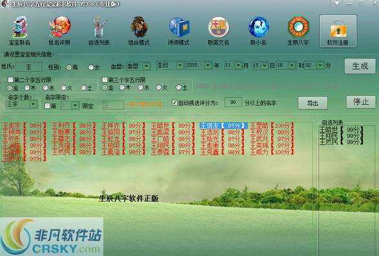Click the 导出 export button
379x256 pixels.
click(312, 103)
